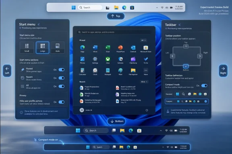Launch Clipchamp from pinned apps

point(133,60)
